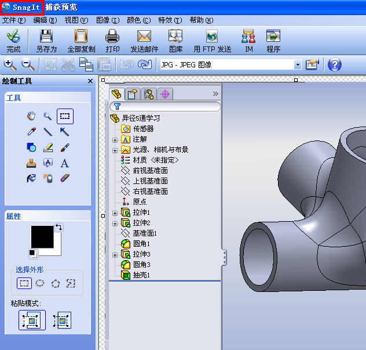This screenshot has width=366, height=350.
Task: Select the callout text bubble tool
Action: (48, 163)
